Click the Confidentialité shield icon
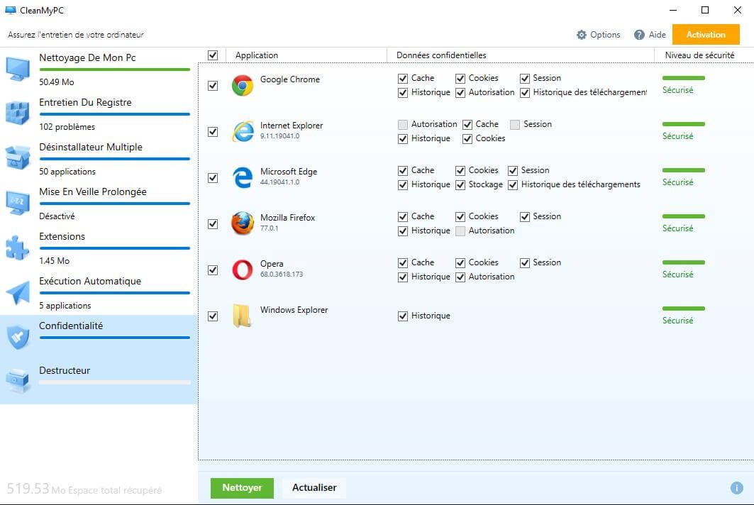754x505 pixels. [x=18, y=337]
